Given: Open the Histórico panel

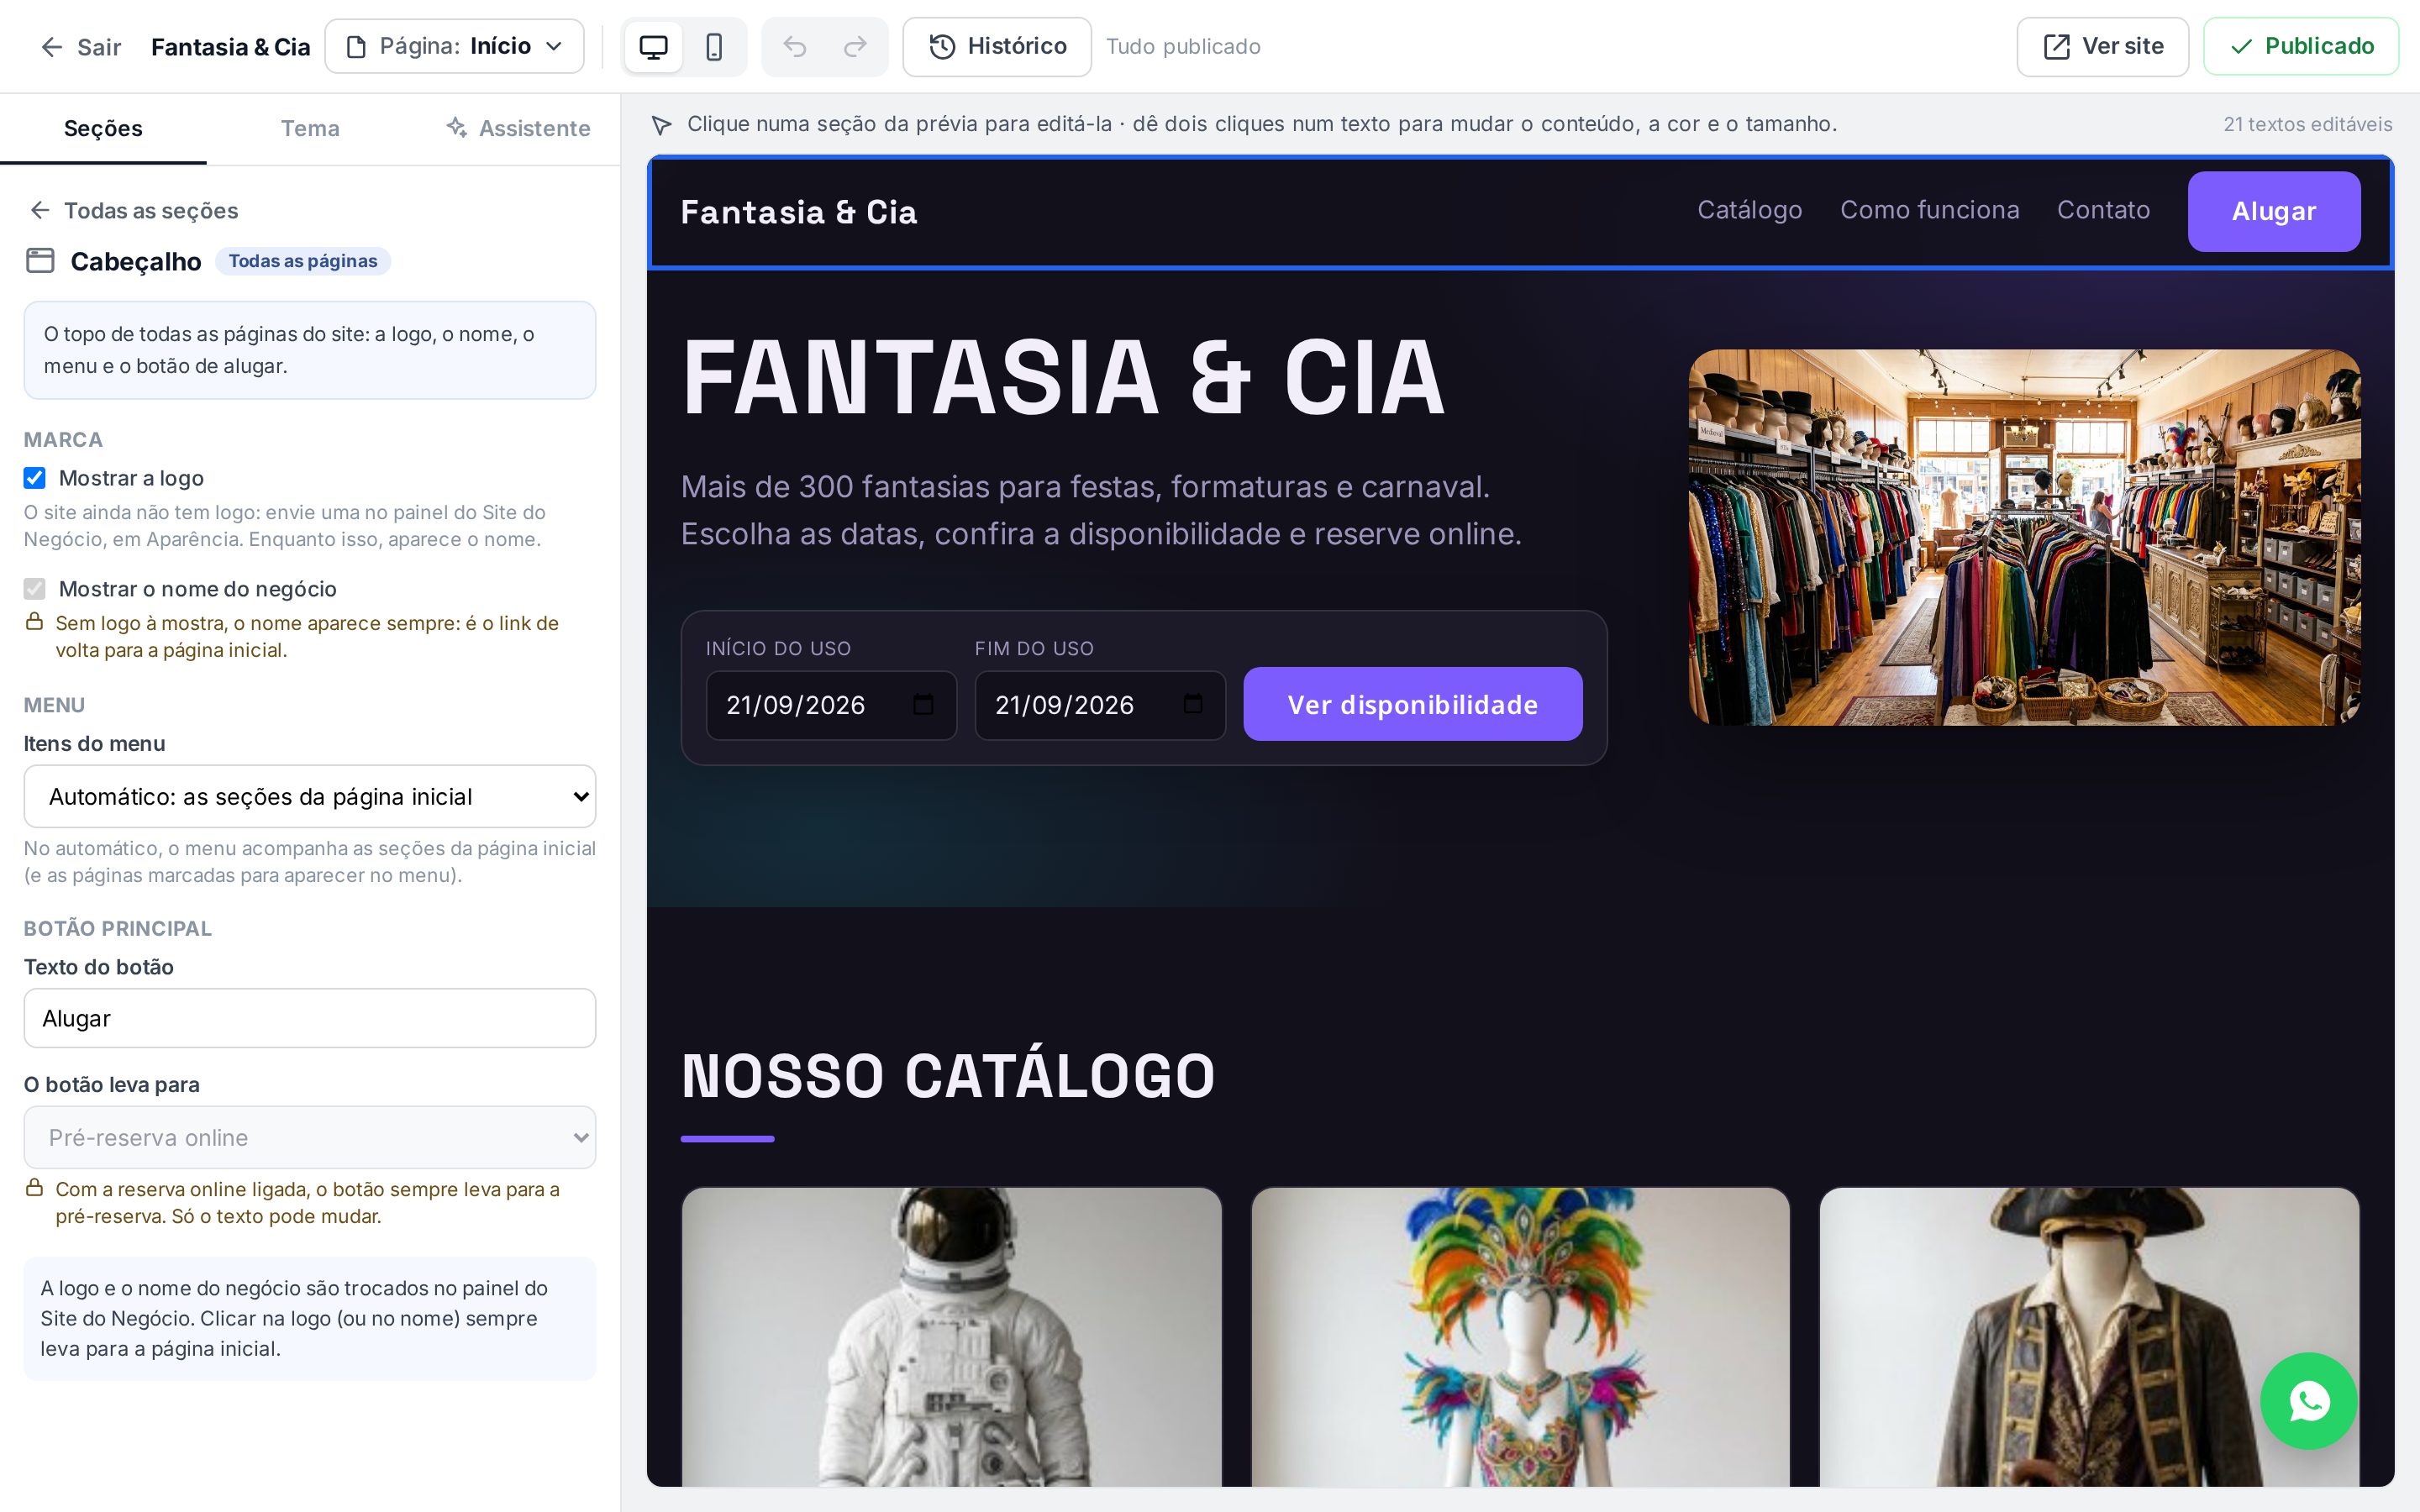Looking at the screenshot, I should 997,47.
